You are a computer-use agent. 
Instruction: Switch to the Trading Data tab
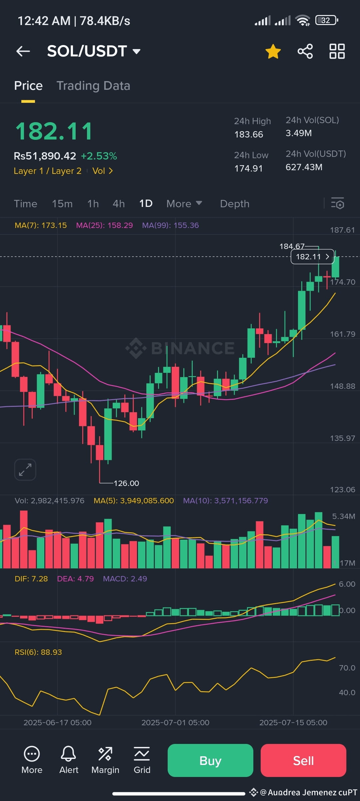pyautogui.click(x=93, y=86)
